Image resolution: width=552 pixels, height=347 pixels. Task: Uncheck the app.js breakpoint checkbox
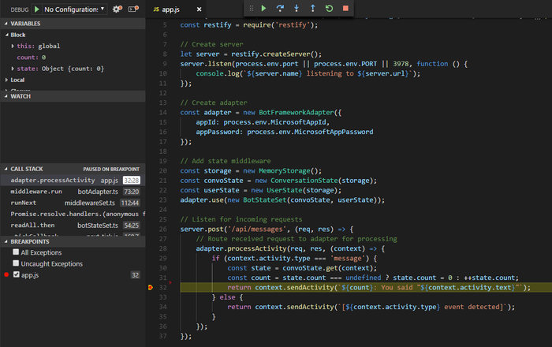[17, 274]
